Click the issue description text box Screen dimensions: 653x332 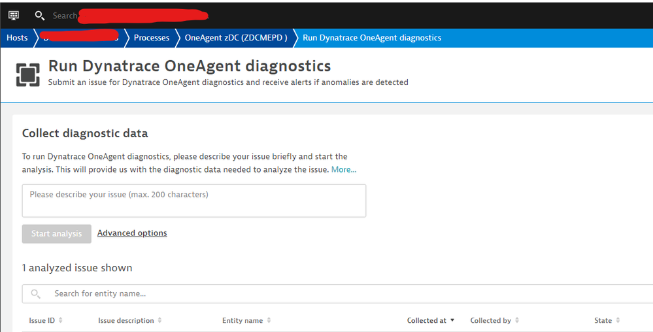(194, 201)
